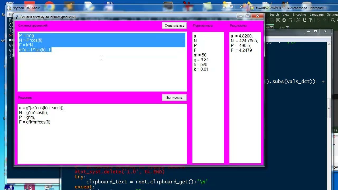The height and width of the screenshot is (190, 338).
Task: Click the 'clipboard_text = root.clipboard_get()' code line
Action: [x=147, y=182]
